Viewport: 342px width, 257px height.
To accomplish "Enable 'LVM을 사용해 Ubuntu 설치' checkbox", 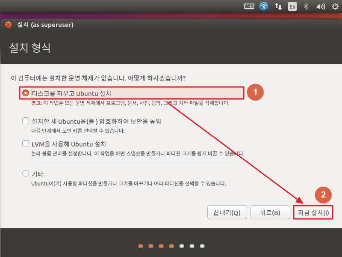I will pyautogui.click(x=26, y=144).
